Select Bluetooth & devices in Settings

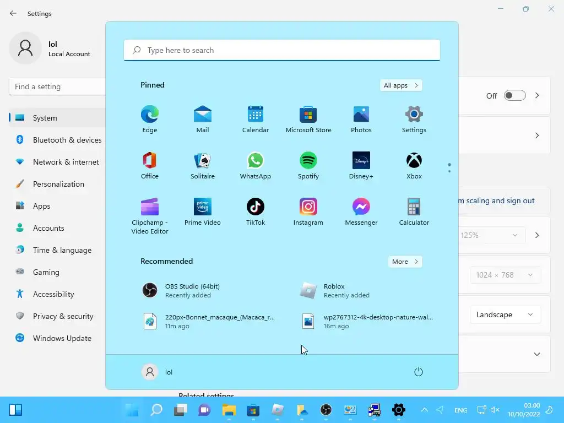click(x=57, y=140)
